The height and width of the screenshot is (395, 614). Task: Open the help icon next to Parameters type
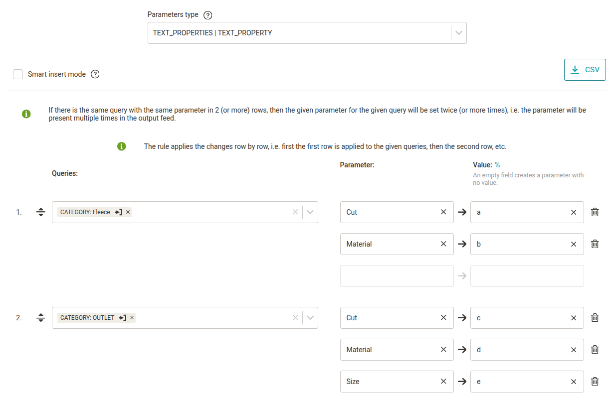click(208, 15)
